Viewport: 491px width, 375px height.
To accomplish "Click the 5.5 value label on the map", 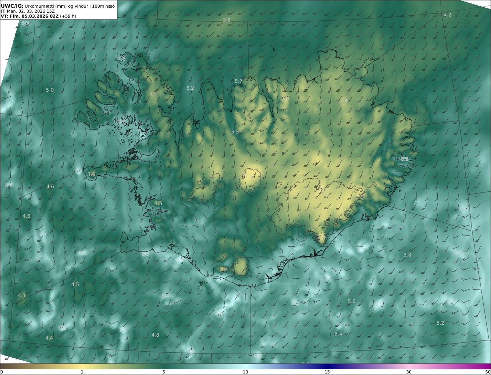I will pos(235,132).
